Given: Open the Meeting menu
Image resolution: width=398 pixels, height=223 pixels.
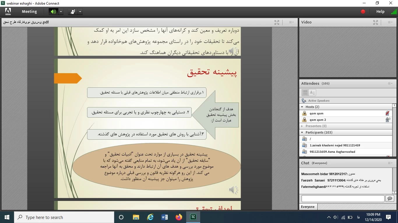Looking at the screenshot, I should pyautogui.click(x=29, y=12).
